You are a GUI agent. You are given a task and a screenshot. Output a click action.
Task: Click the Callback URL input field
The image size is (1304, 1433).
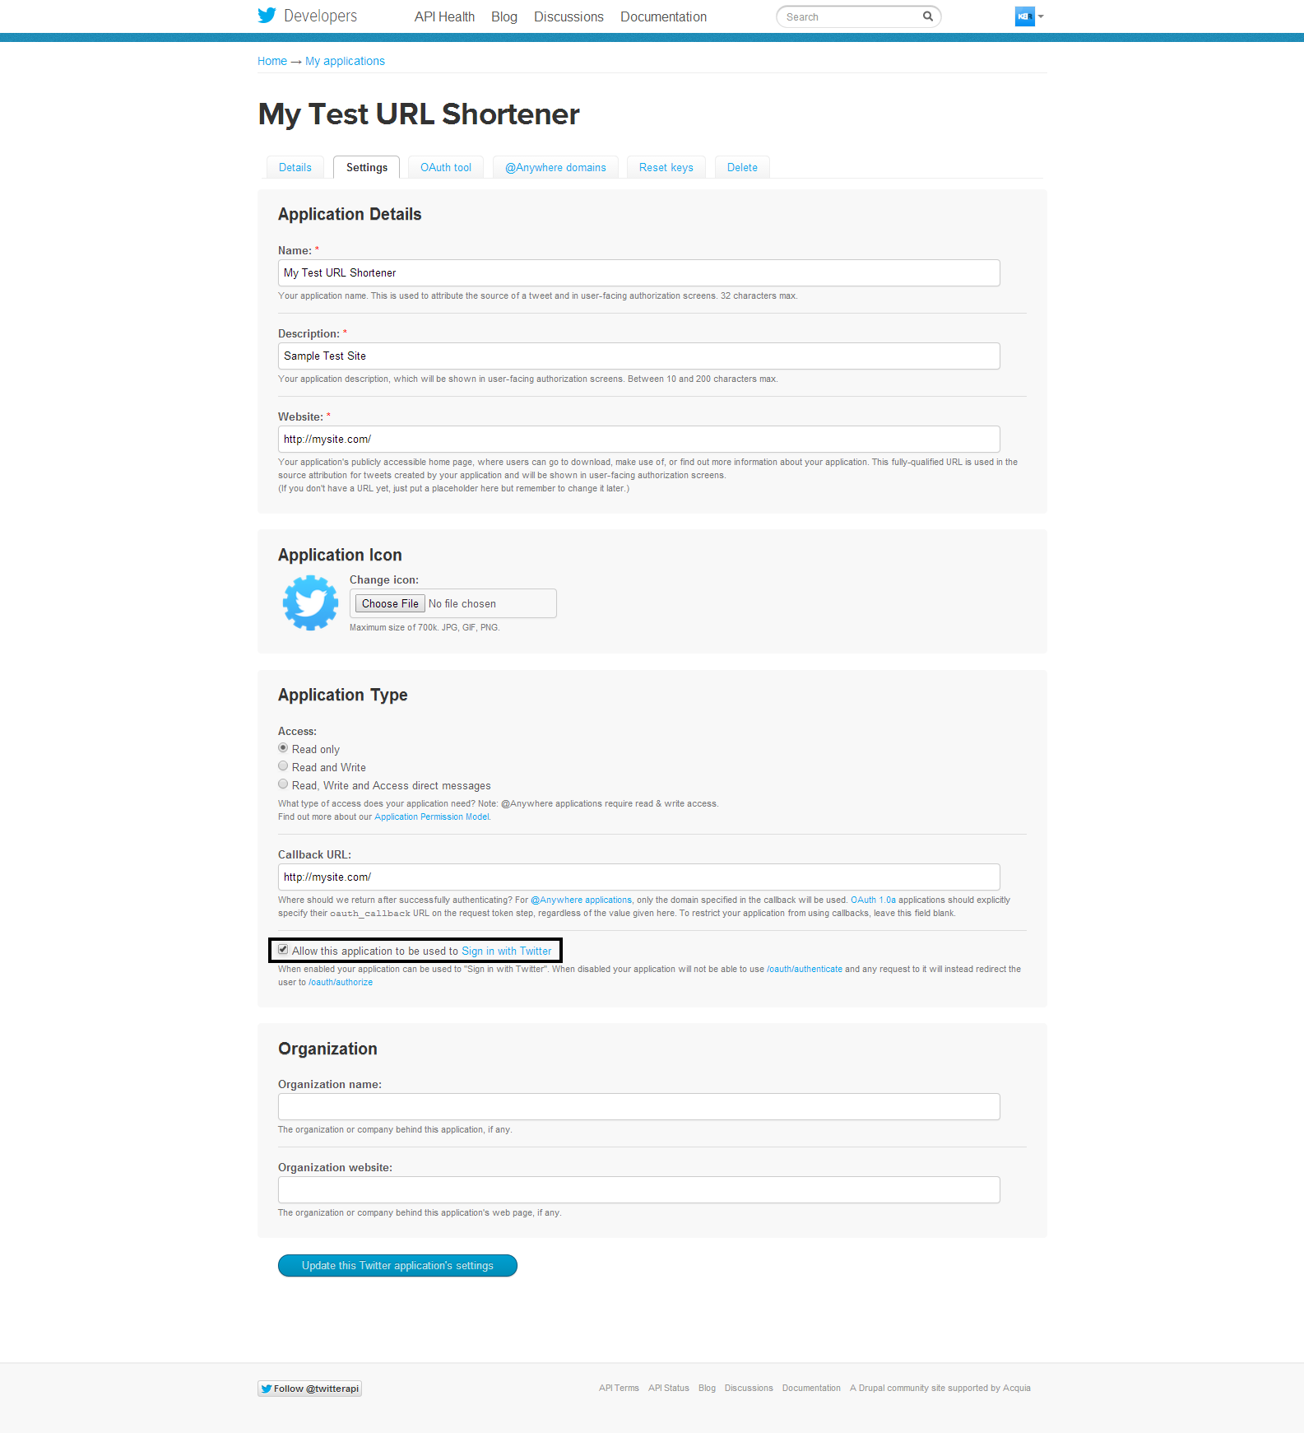pos(638,877)
